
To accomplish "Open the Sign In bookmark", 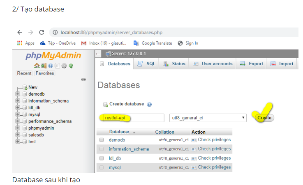I will click(188, 43).
